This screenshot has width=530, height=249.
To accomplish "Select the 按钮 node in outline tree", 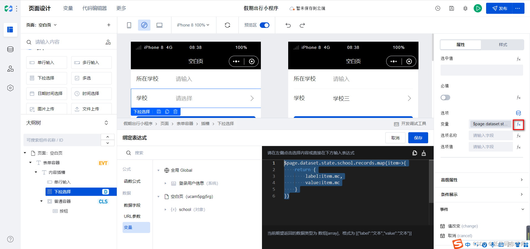I will pyautogui.click(x=64, y=211).
